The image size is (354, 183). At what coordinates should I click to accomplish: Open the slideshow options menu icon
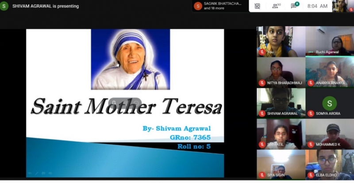pyautogui.click(x=43, y=173)
